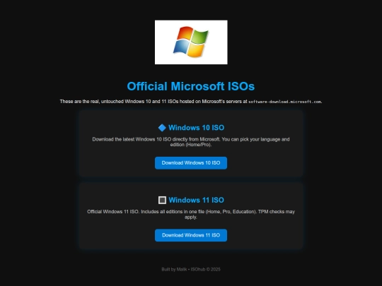Click the software-download.microsoft.com text
382x286 pixels.
285,102
